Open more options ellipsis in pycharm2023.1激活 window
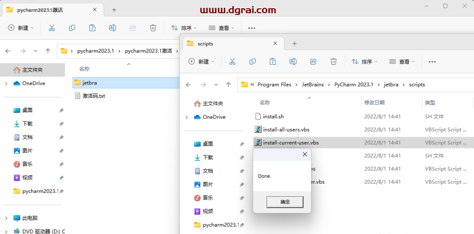The width and height of the screenshot is (474, 234). (x=252, y=28)
